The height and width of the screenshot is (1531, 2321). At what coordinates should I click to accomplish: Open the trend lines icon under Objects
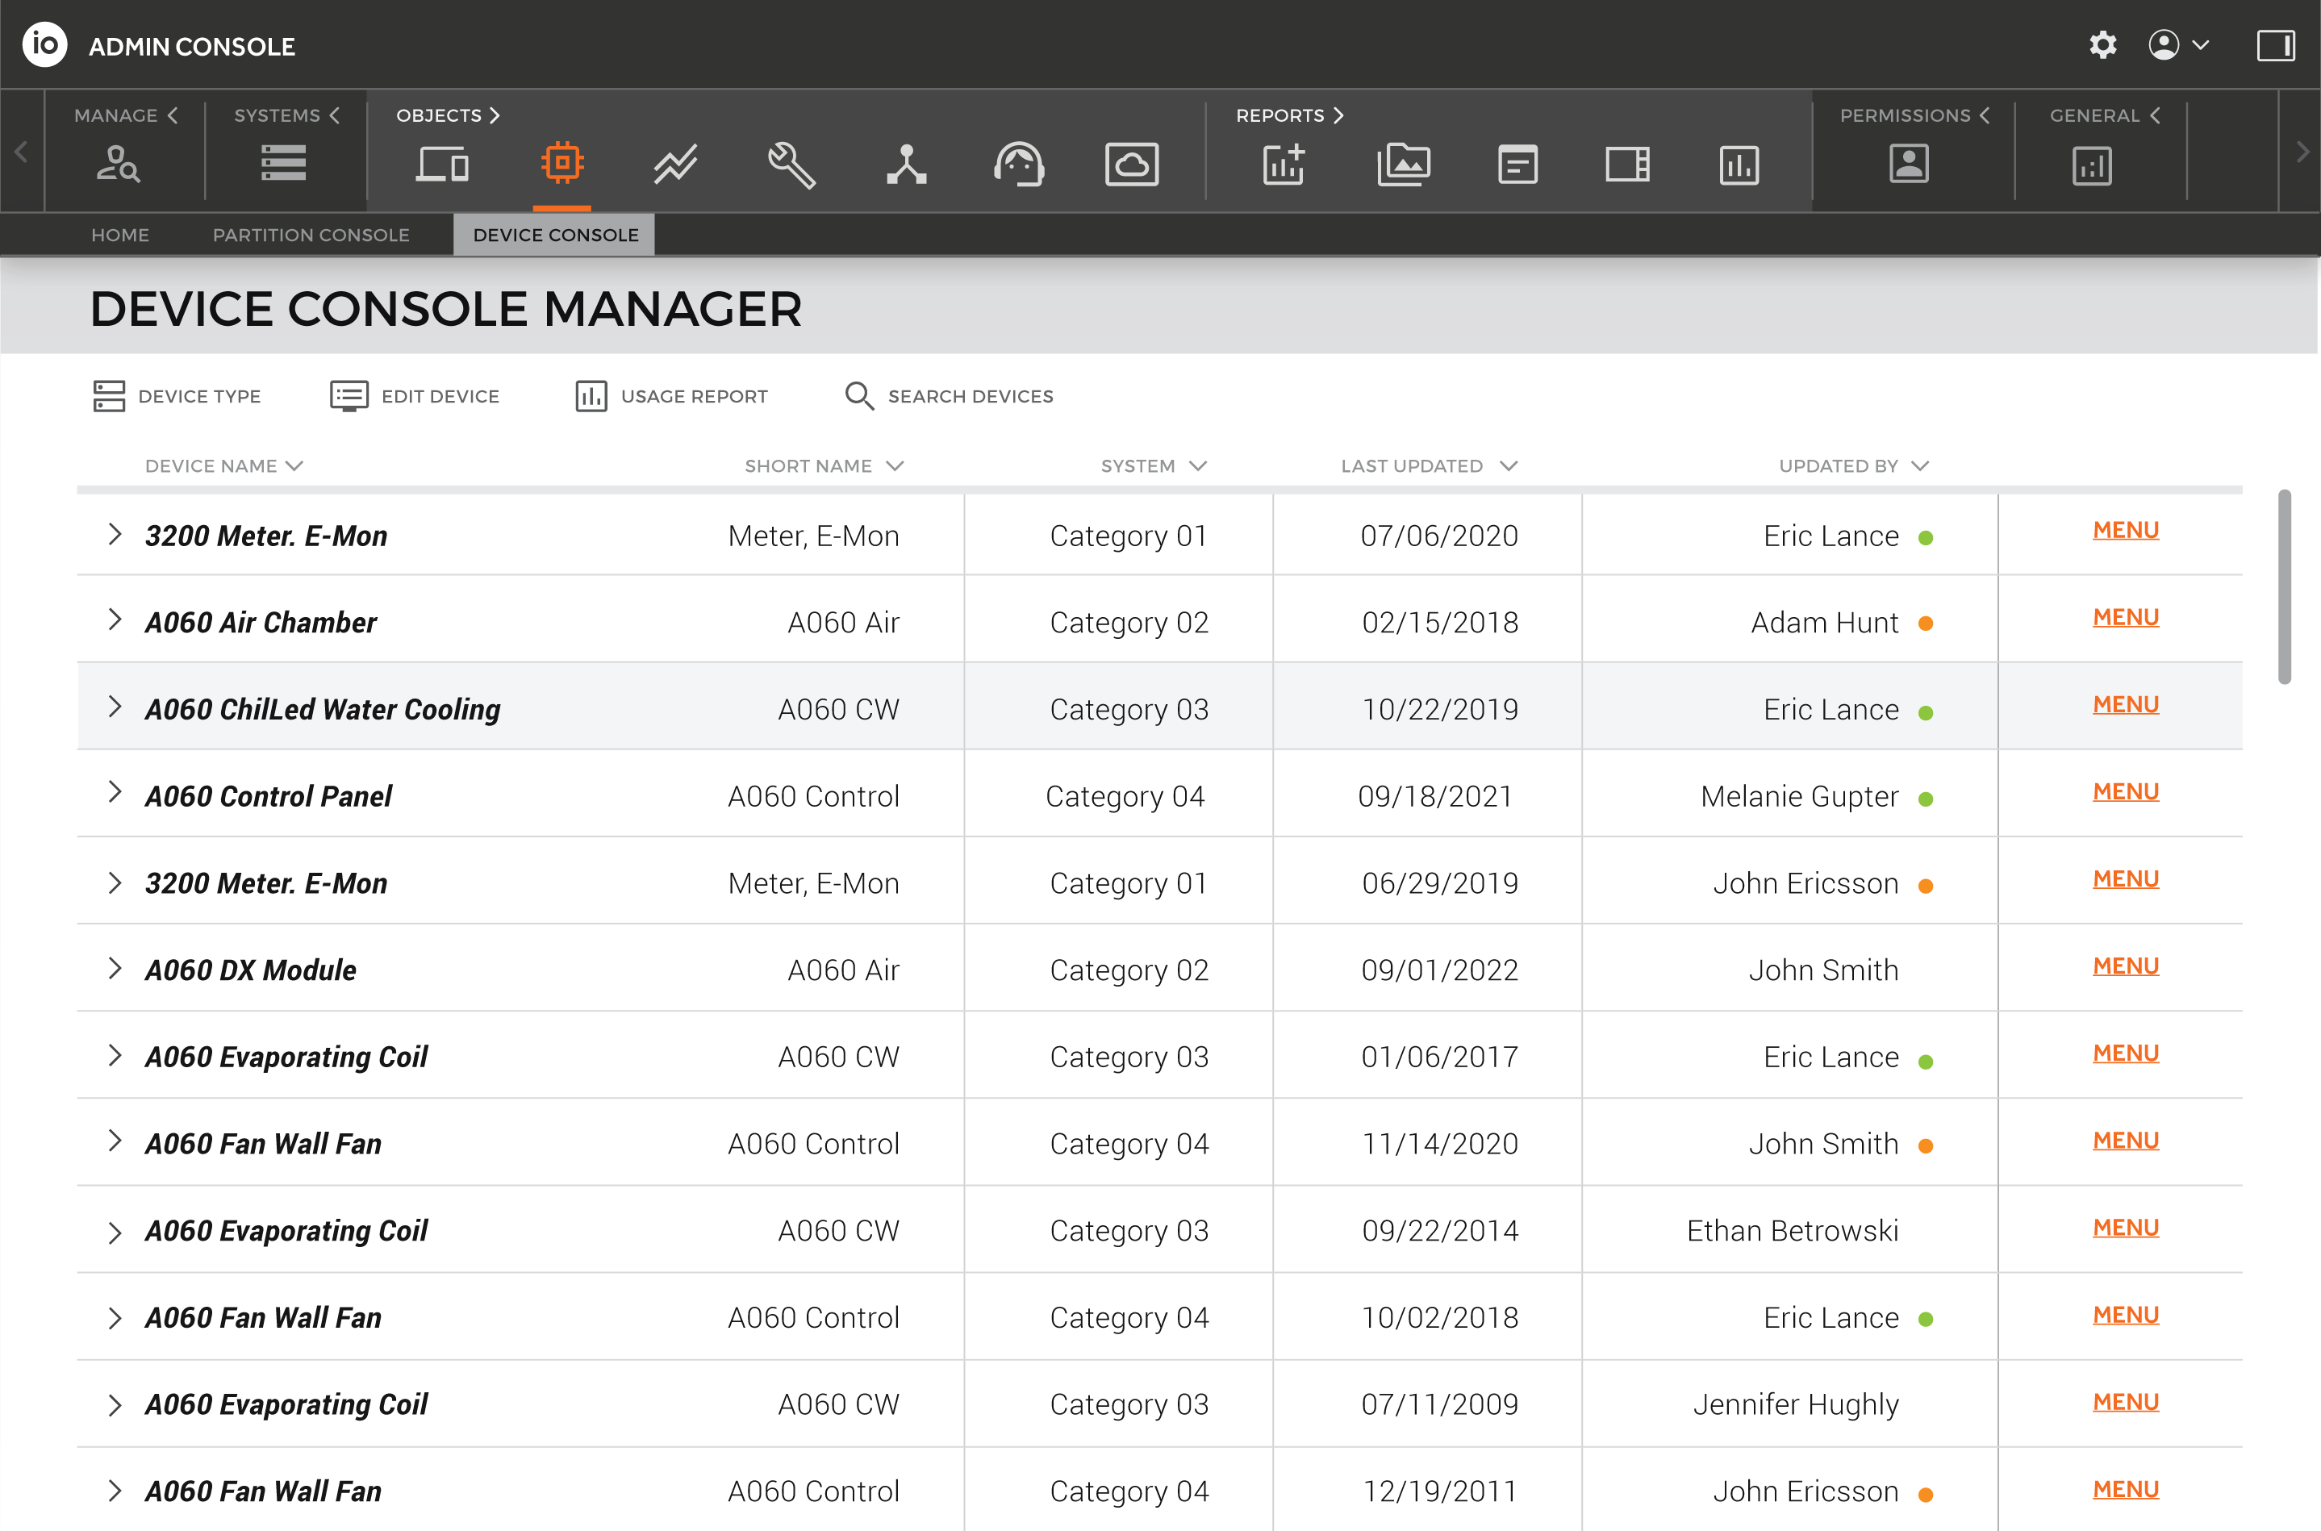pyautogui.click(x=676, y=164)
